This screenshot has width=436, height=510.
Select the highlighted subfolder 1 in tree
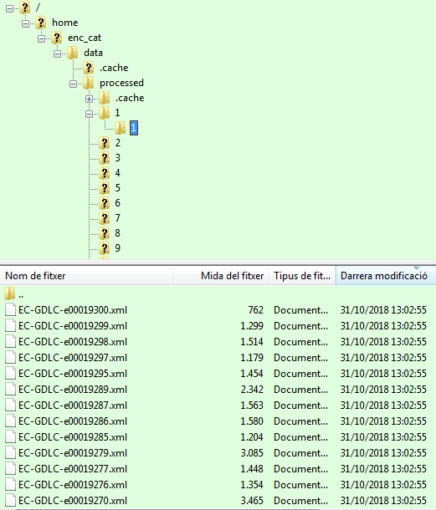pos(134,128)
